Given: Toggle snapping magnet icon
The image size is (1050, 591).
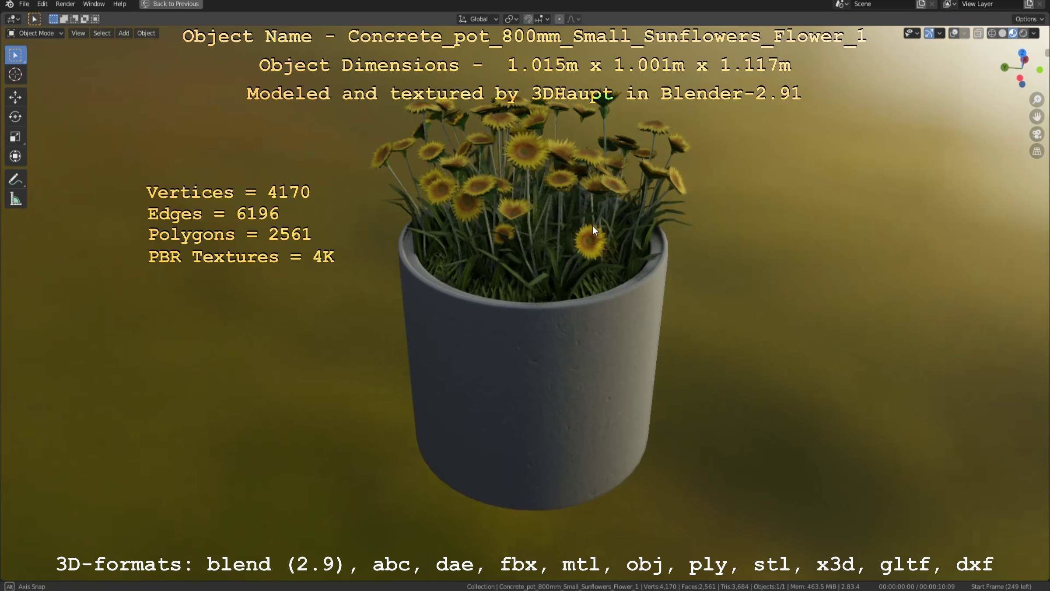Looking at the screenshot, I should [x=528, y=19].
